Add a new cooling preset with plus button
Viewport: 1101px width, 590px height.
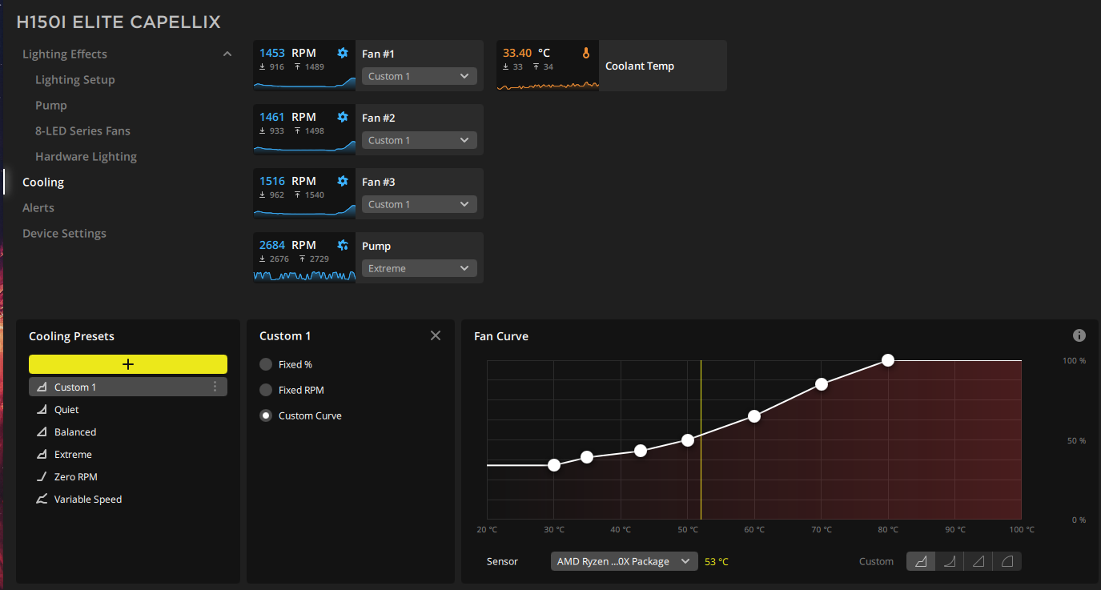pos(128,364)
